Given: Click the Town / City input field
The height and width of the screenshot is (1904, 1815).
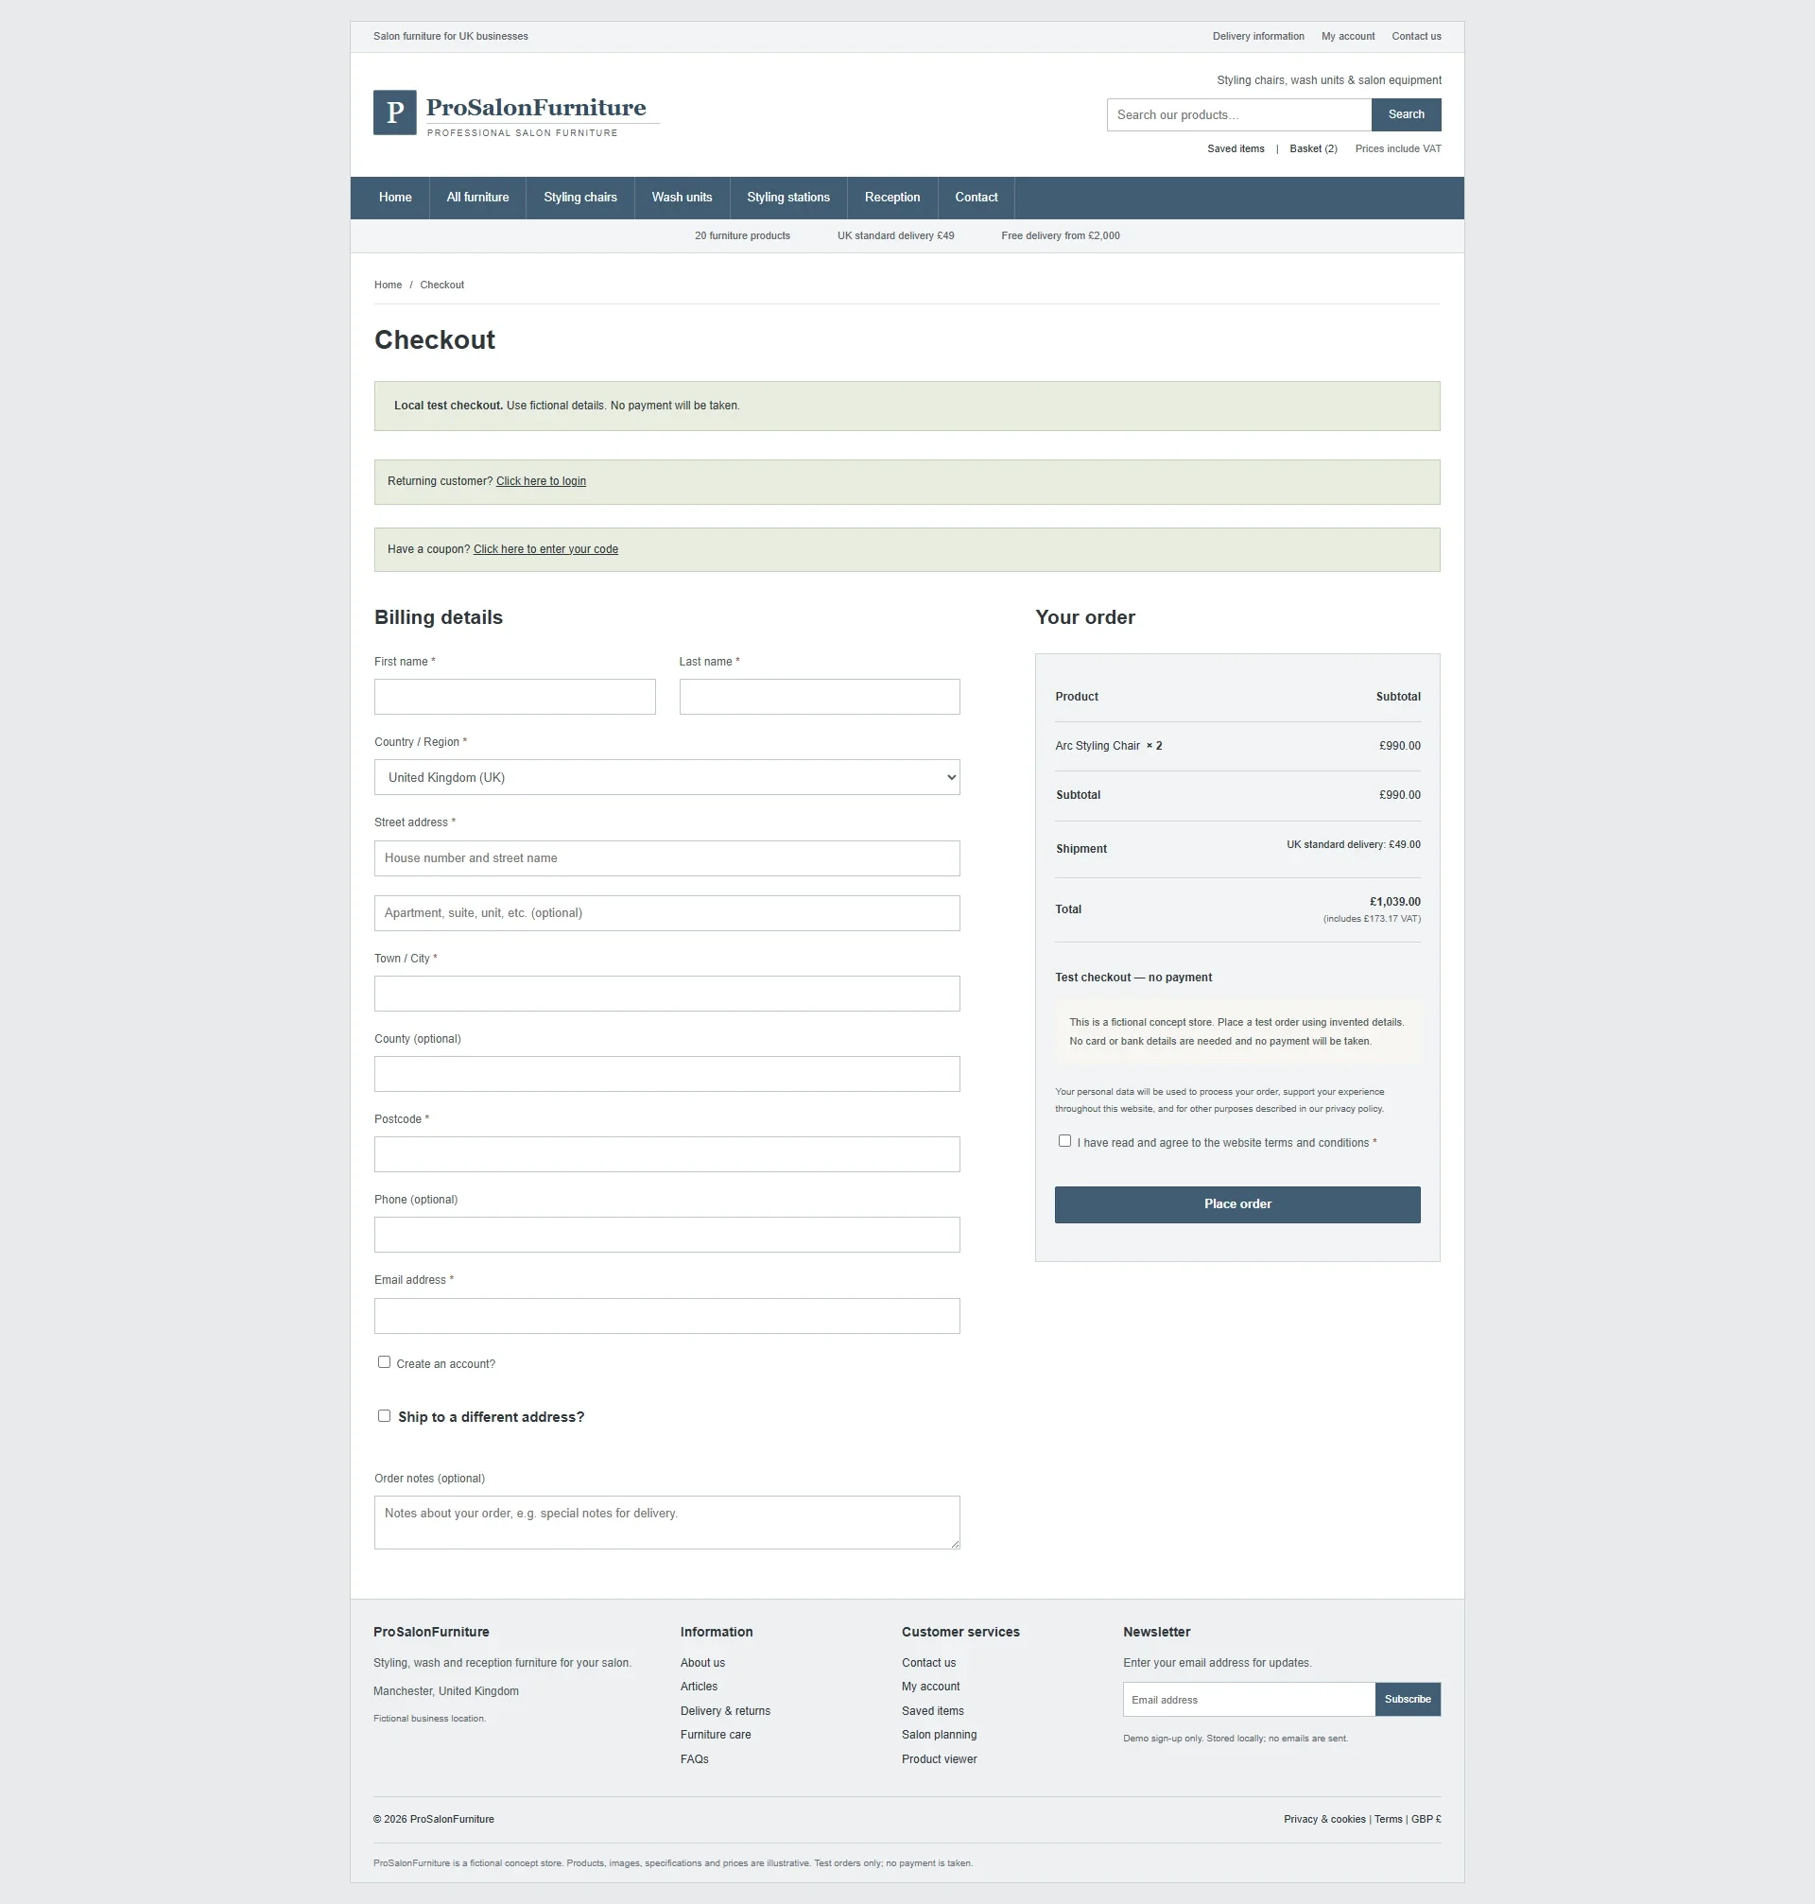Looking at the screenshot, I should pos(666,994).
